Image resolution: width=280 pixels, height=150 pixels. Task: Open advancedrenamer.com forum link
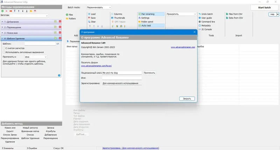[97, 66]
